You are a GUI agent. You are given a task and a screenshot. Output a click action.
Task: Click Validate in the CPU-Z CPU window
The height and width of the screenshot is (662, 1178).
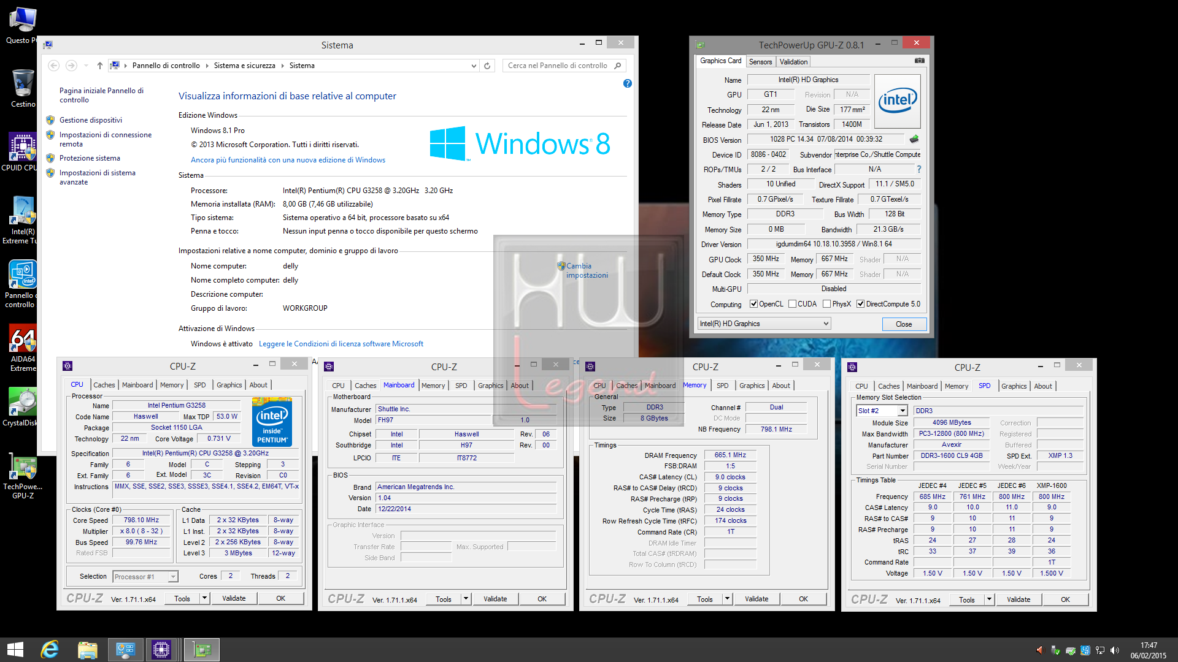tap(234, 598)
